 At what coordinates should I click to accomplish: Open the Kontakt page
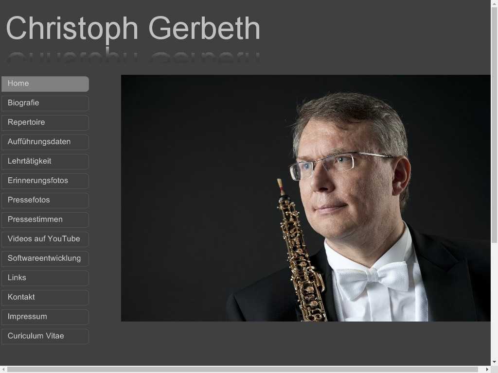pyautogui.click(x=45, y=297)
